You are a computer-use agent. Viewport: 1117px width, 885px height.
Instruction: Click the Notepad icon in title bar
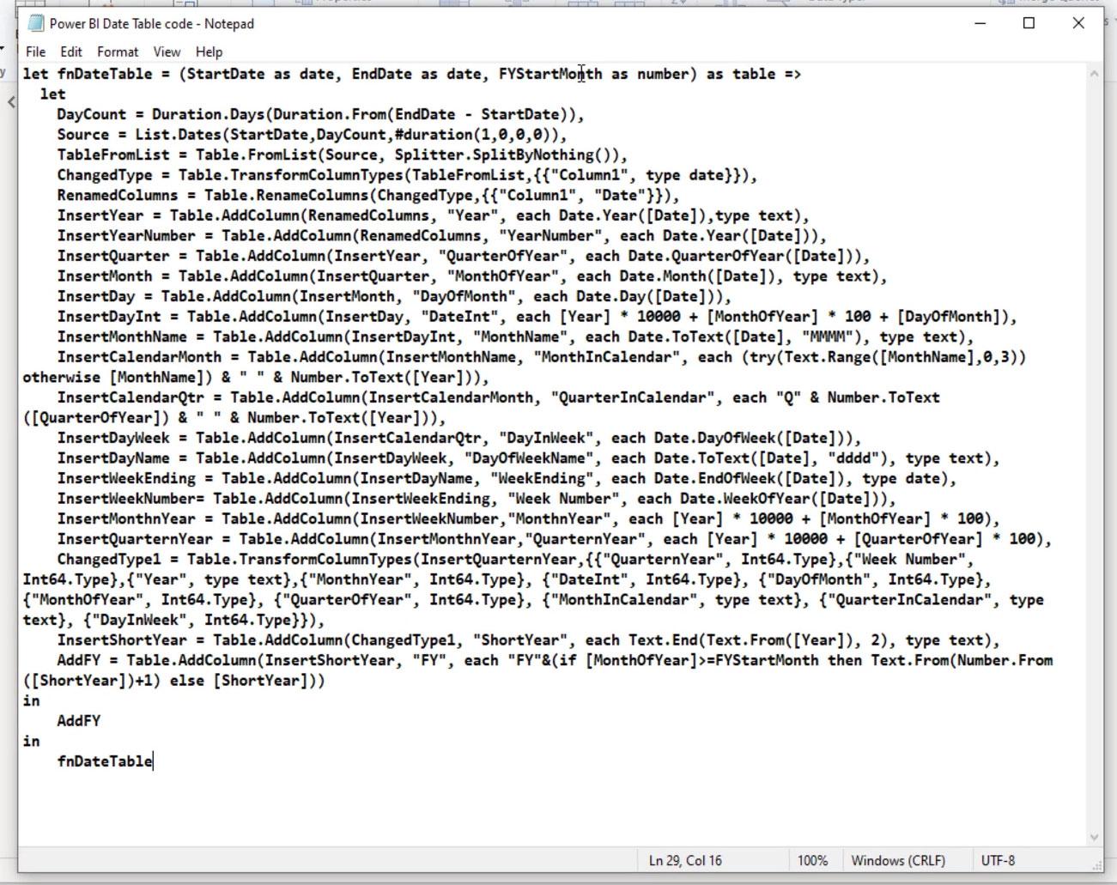(35, 23)
